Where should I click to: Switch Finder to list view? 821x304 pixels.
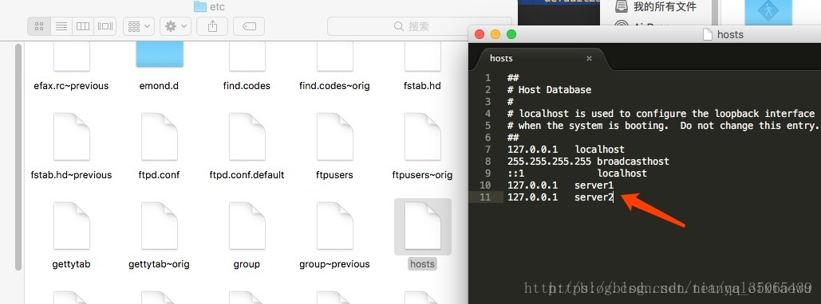(x=61, y=26)
